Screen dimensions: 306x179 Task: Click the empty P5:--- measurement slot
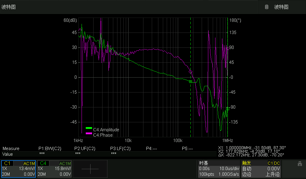187,149
